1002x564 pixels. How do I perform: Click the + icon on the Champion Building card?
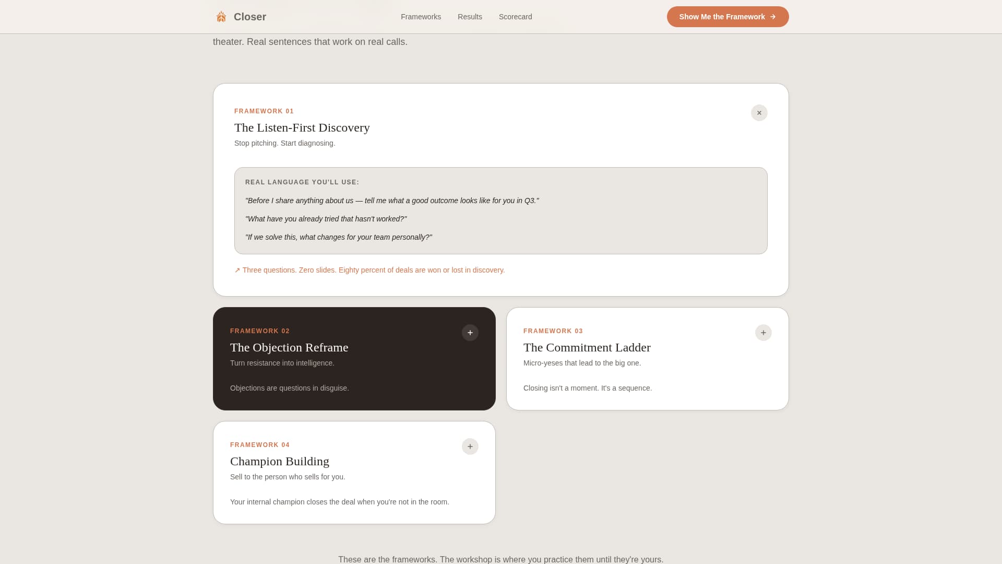click(470, 446)
